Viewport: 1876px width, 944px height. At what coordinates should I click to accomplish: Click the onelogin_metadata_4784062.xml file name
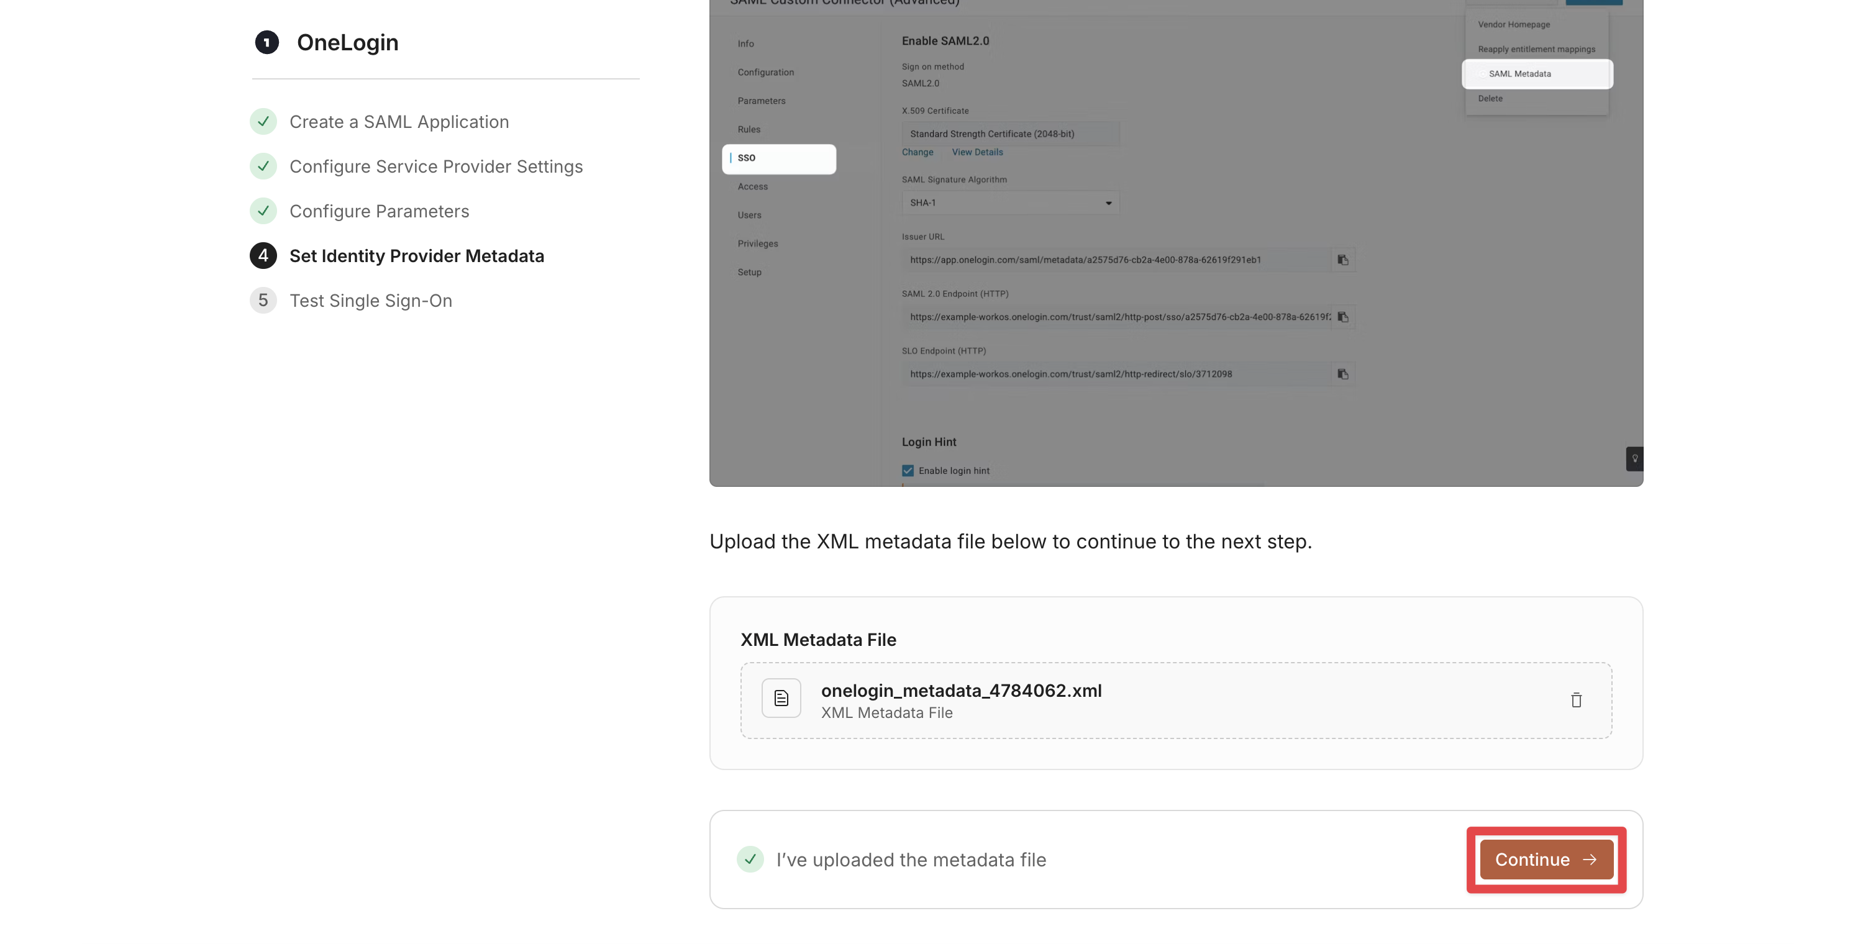coord(960,691)
